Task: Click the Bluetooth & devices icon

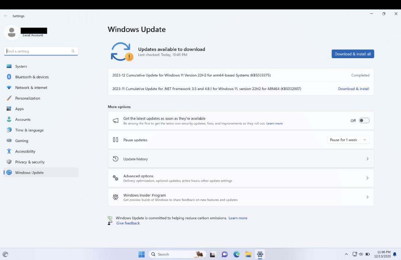Action: (9, 77)
